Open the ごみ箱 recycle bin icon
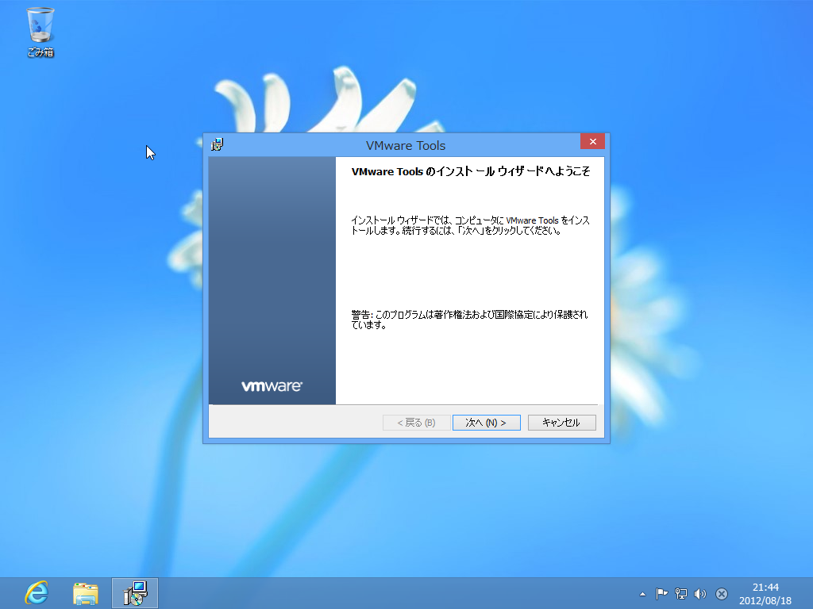This screenshot has width=813, height=609. pos(40,31)
